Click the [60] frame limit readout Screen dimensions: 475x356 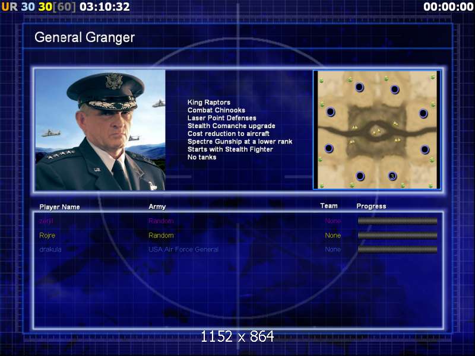65,7
